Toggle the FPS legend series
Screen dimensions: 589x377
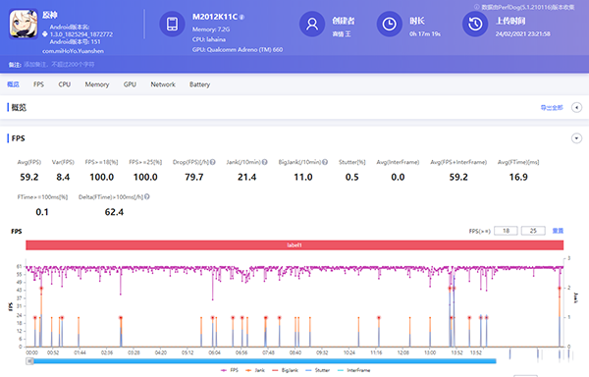(x=230, y=370)
